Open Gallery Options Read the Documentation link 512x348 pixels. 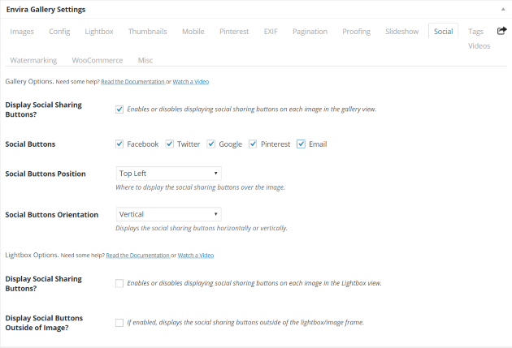(133, 82)
